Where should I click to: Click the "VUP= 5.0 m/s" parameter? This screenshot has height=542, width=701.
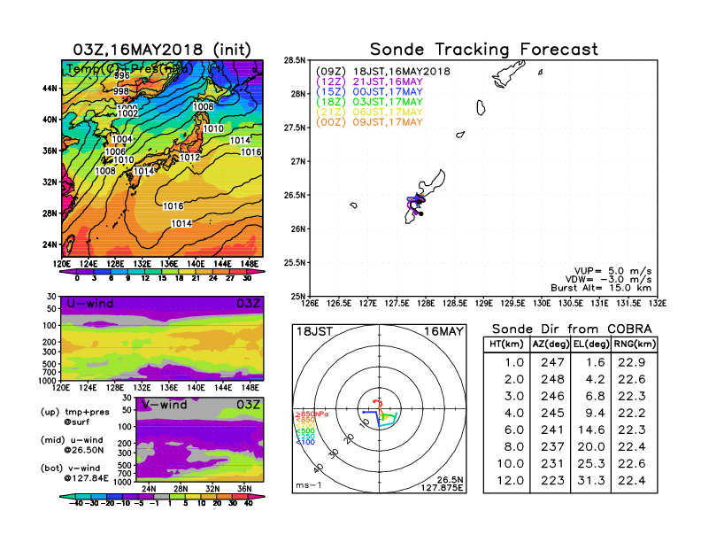pyautogui.click(x=612, y=271)
